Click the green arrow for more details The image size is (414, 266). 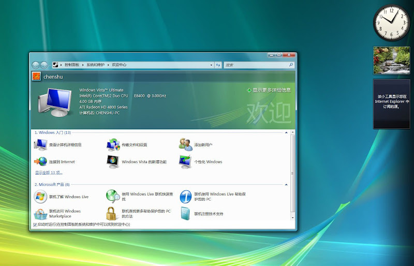[x=249, y=91]
